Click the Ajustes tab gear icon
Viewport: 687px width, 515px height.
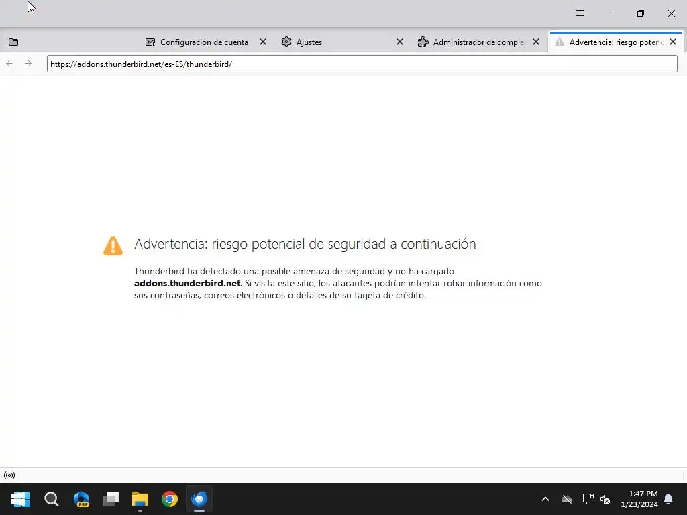coord(286,42)
